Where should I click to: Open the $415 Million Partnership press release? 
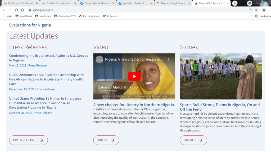pos(46,79)
